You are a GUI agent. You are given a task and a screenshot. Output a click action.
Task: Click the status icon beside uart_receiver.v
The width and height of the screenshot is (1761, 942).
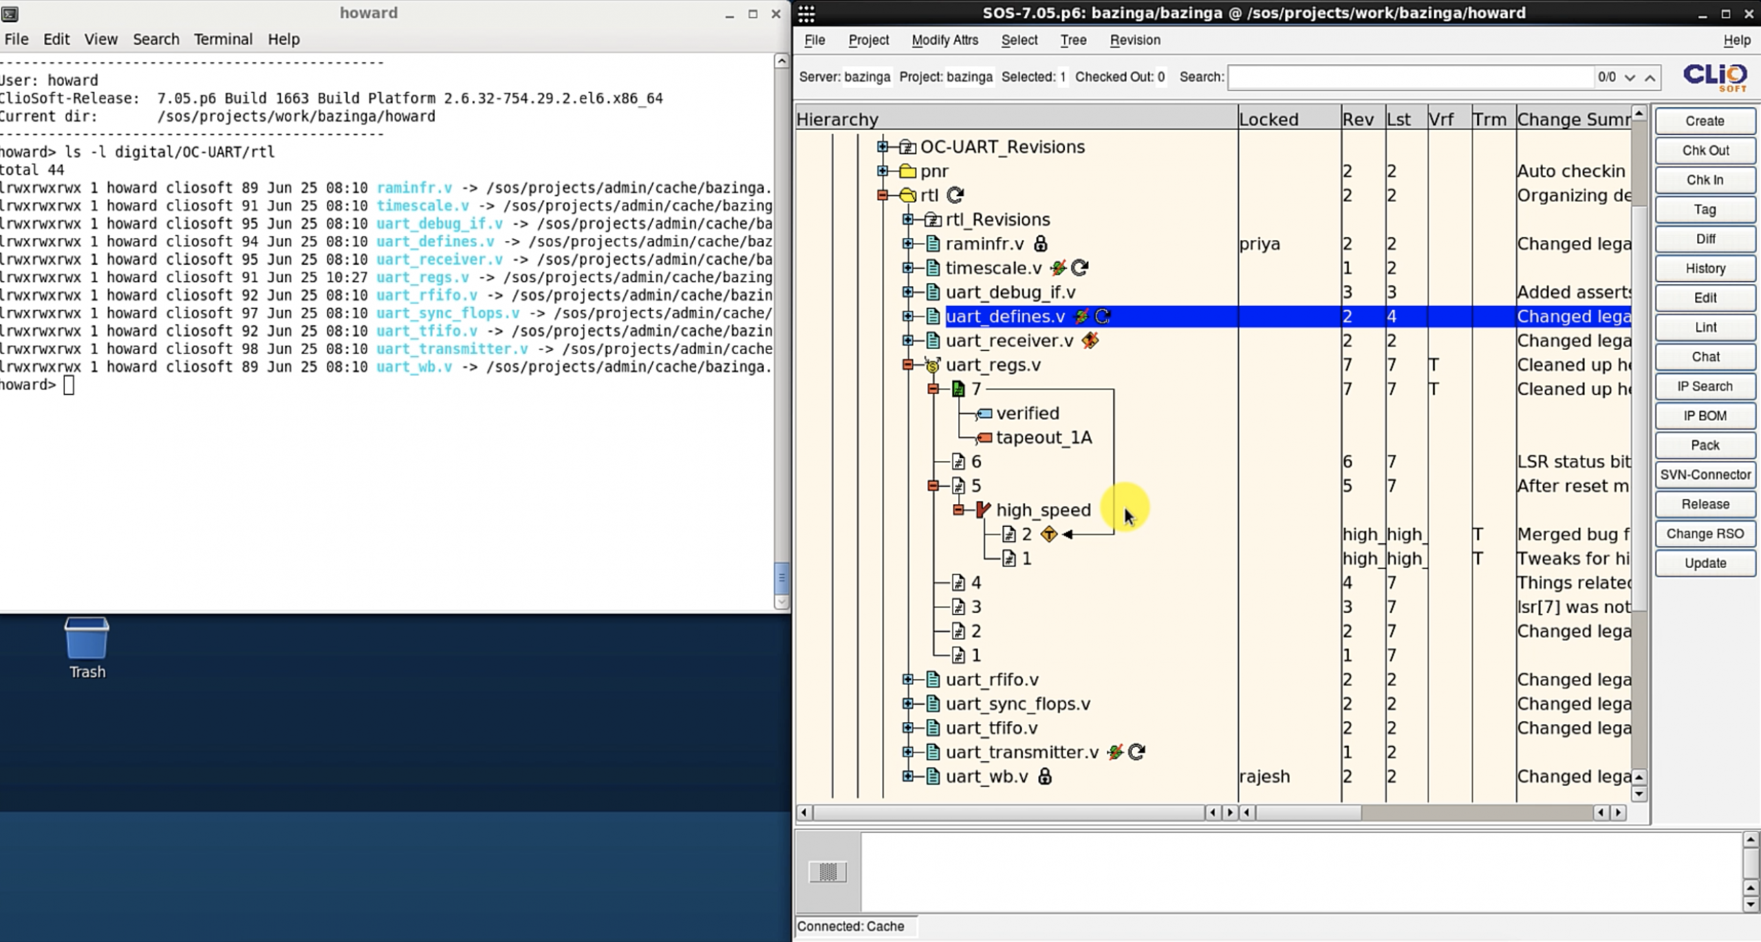click(1090, 340)
